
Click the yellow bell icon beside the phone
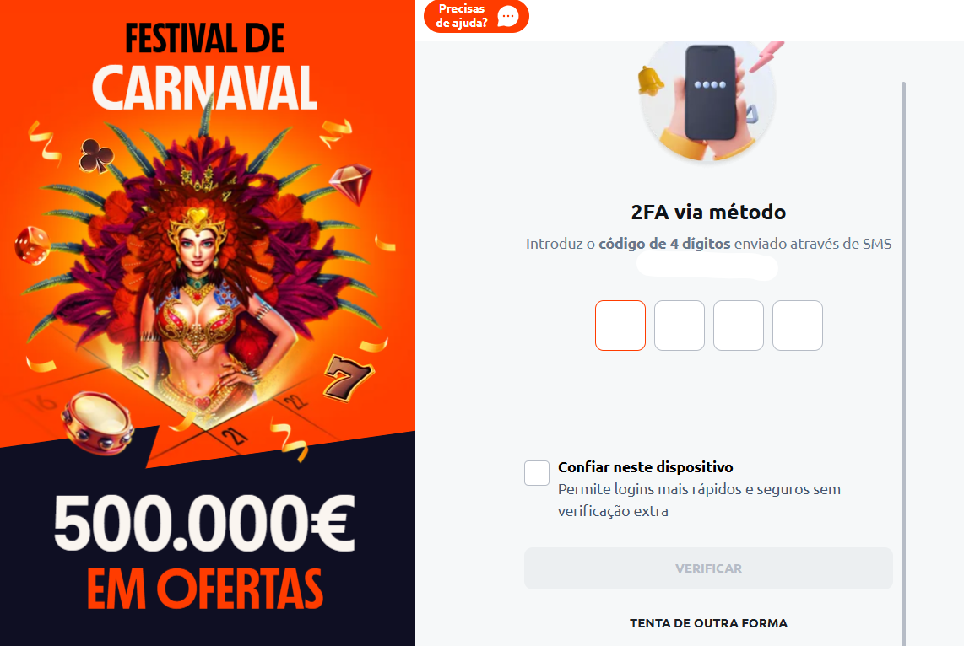[650, 80]
